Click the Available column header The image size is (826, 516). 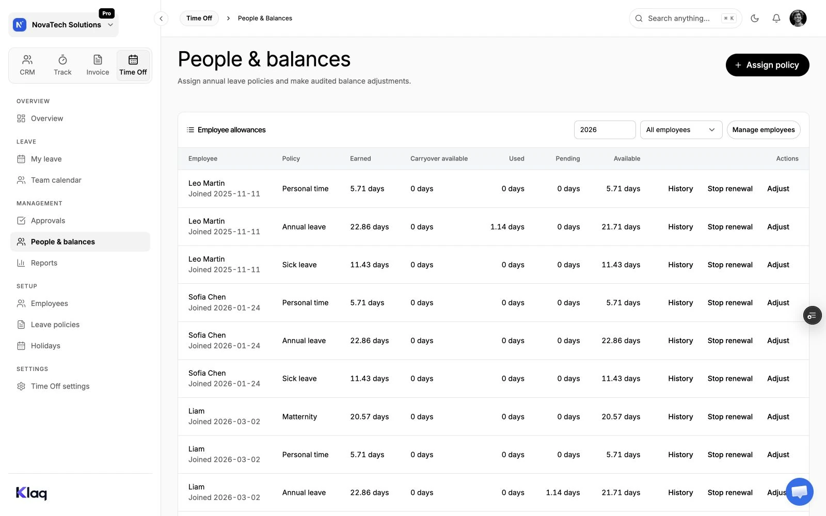coord(627,159)
